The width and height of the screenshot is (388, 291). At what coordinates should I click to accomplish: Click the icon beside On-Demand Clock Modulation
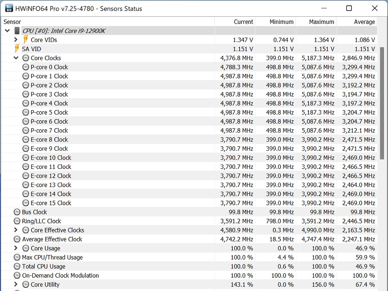[17, 275]
